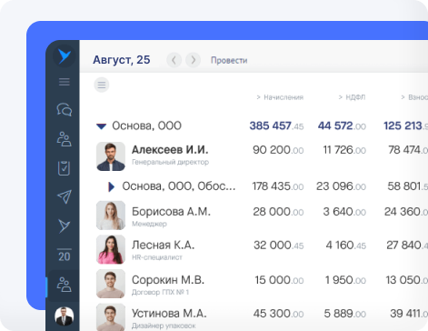Open the clipboard tasks icon
Image resolution: width=428 pixels, height=331 pixels.
pos(65,168)
